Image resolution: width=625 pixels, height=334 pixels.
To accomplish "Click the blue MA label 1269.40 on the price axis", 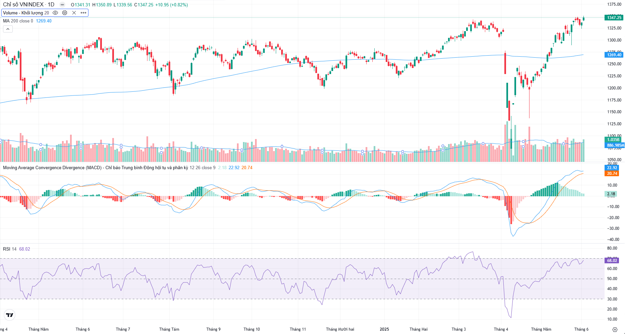I will 614,55.
